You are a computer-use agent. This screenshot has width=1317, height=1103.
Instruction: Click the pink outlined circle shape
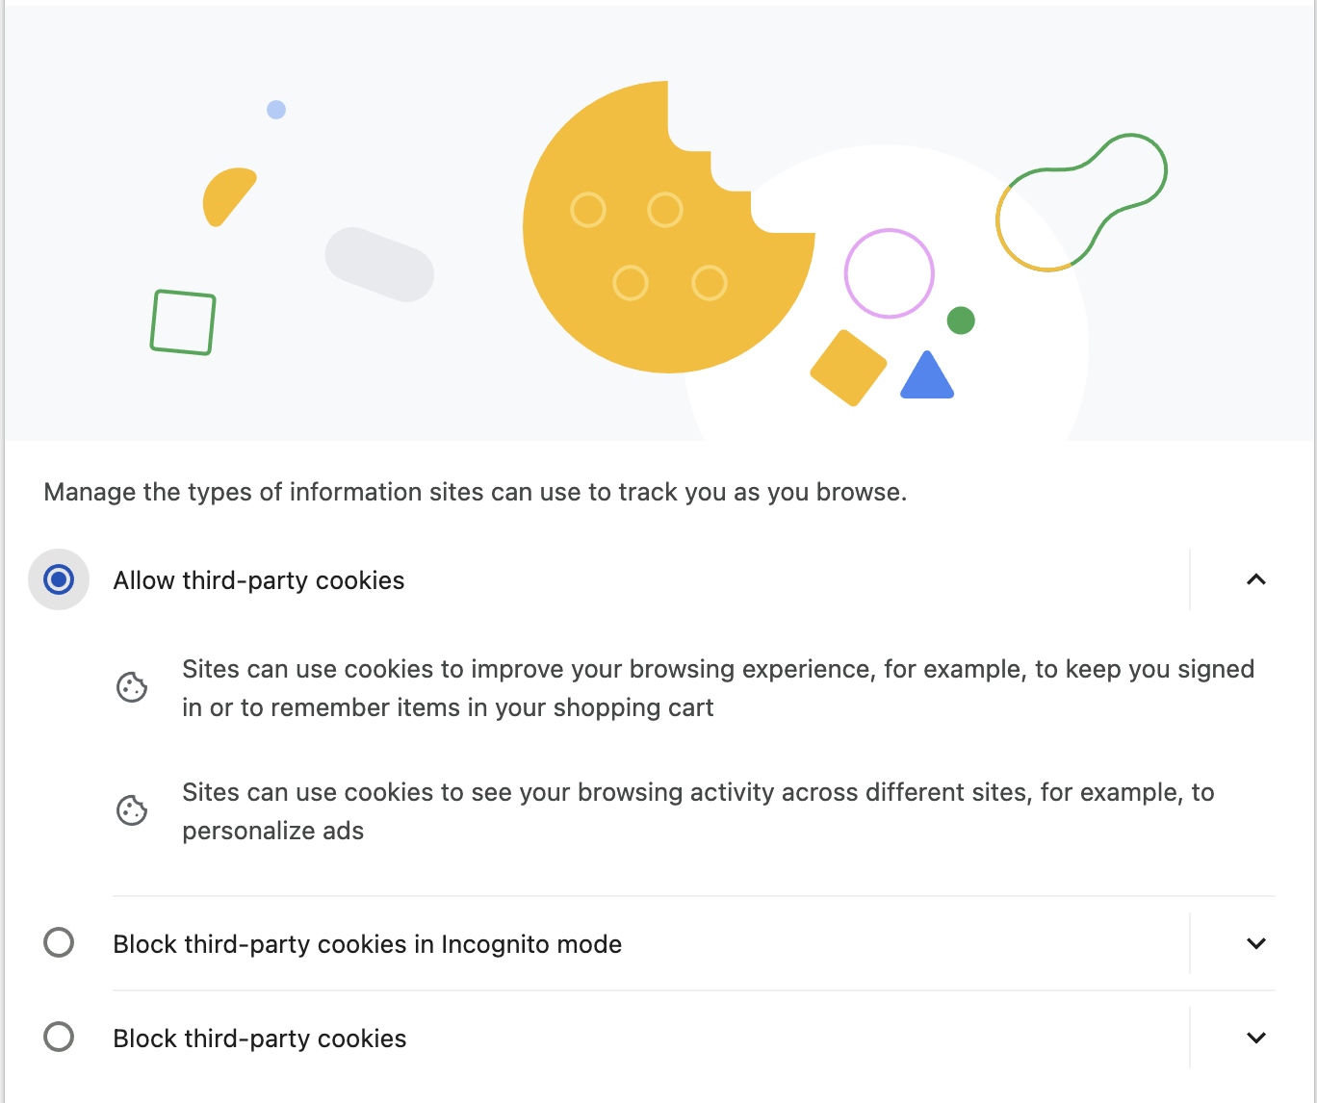pyautogui.click(x=890, y=273)
